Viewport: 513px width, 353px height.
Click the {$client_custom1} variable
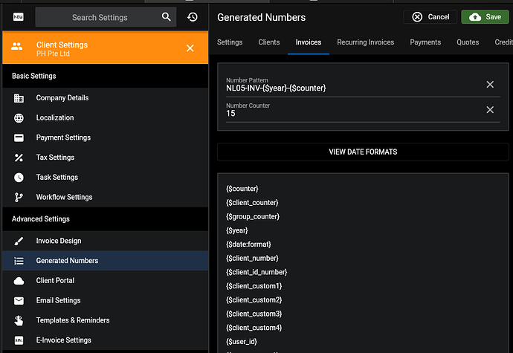pyautogui.click(x=254, y=286)
